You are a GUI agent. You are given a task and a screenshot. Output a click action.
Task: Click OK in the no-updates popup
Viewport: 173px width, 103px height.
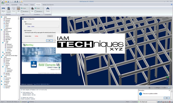[x=167, y=98]
